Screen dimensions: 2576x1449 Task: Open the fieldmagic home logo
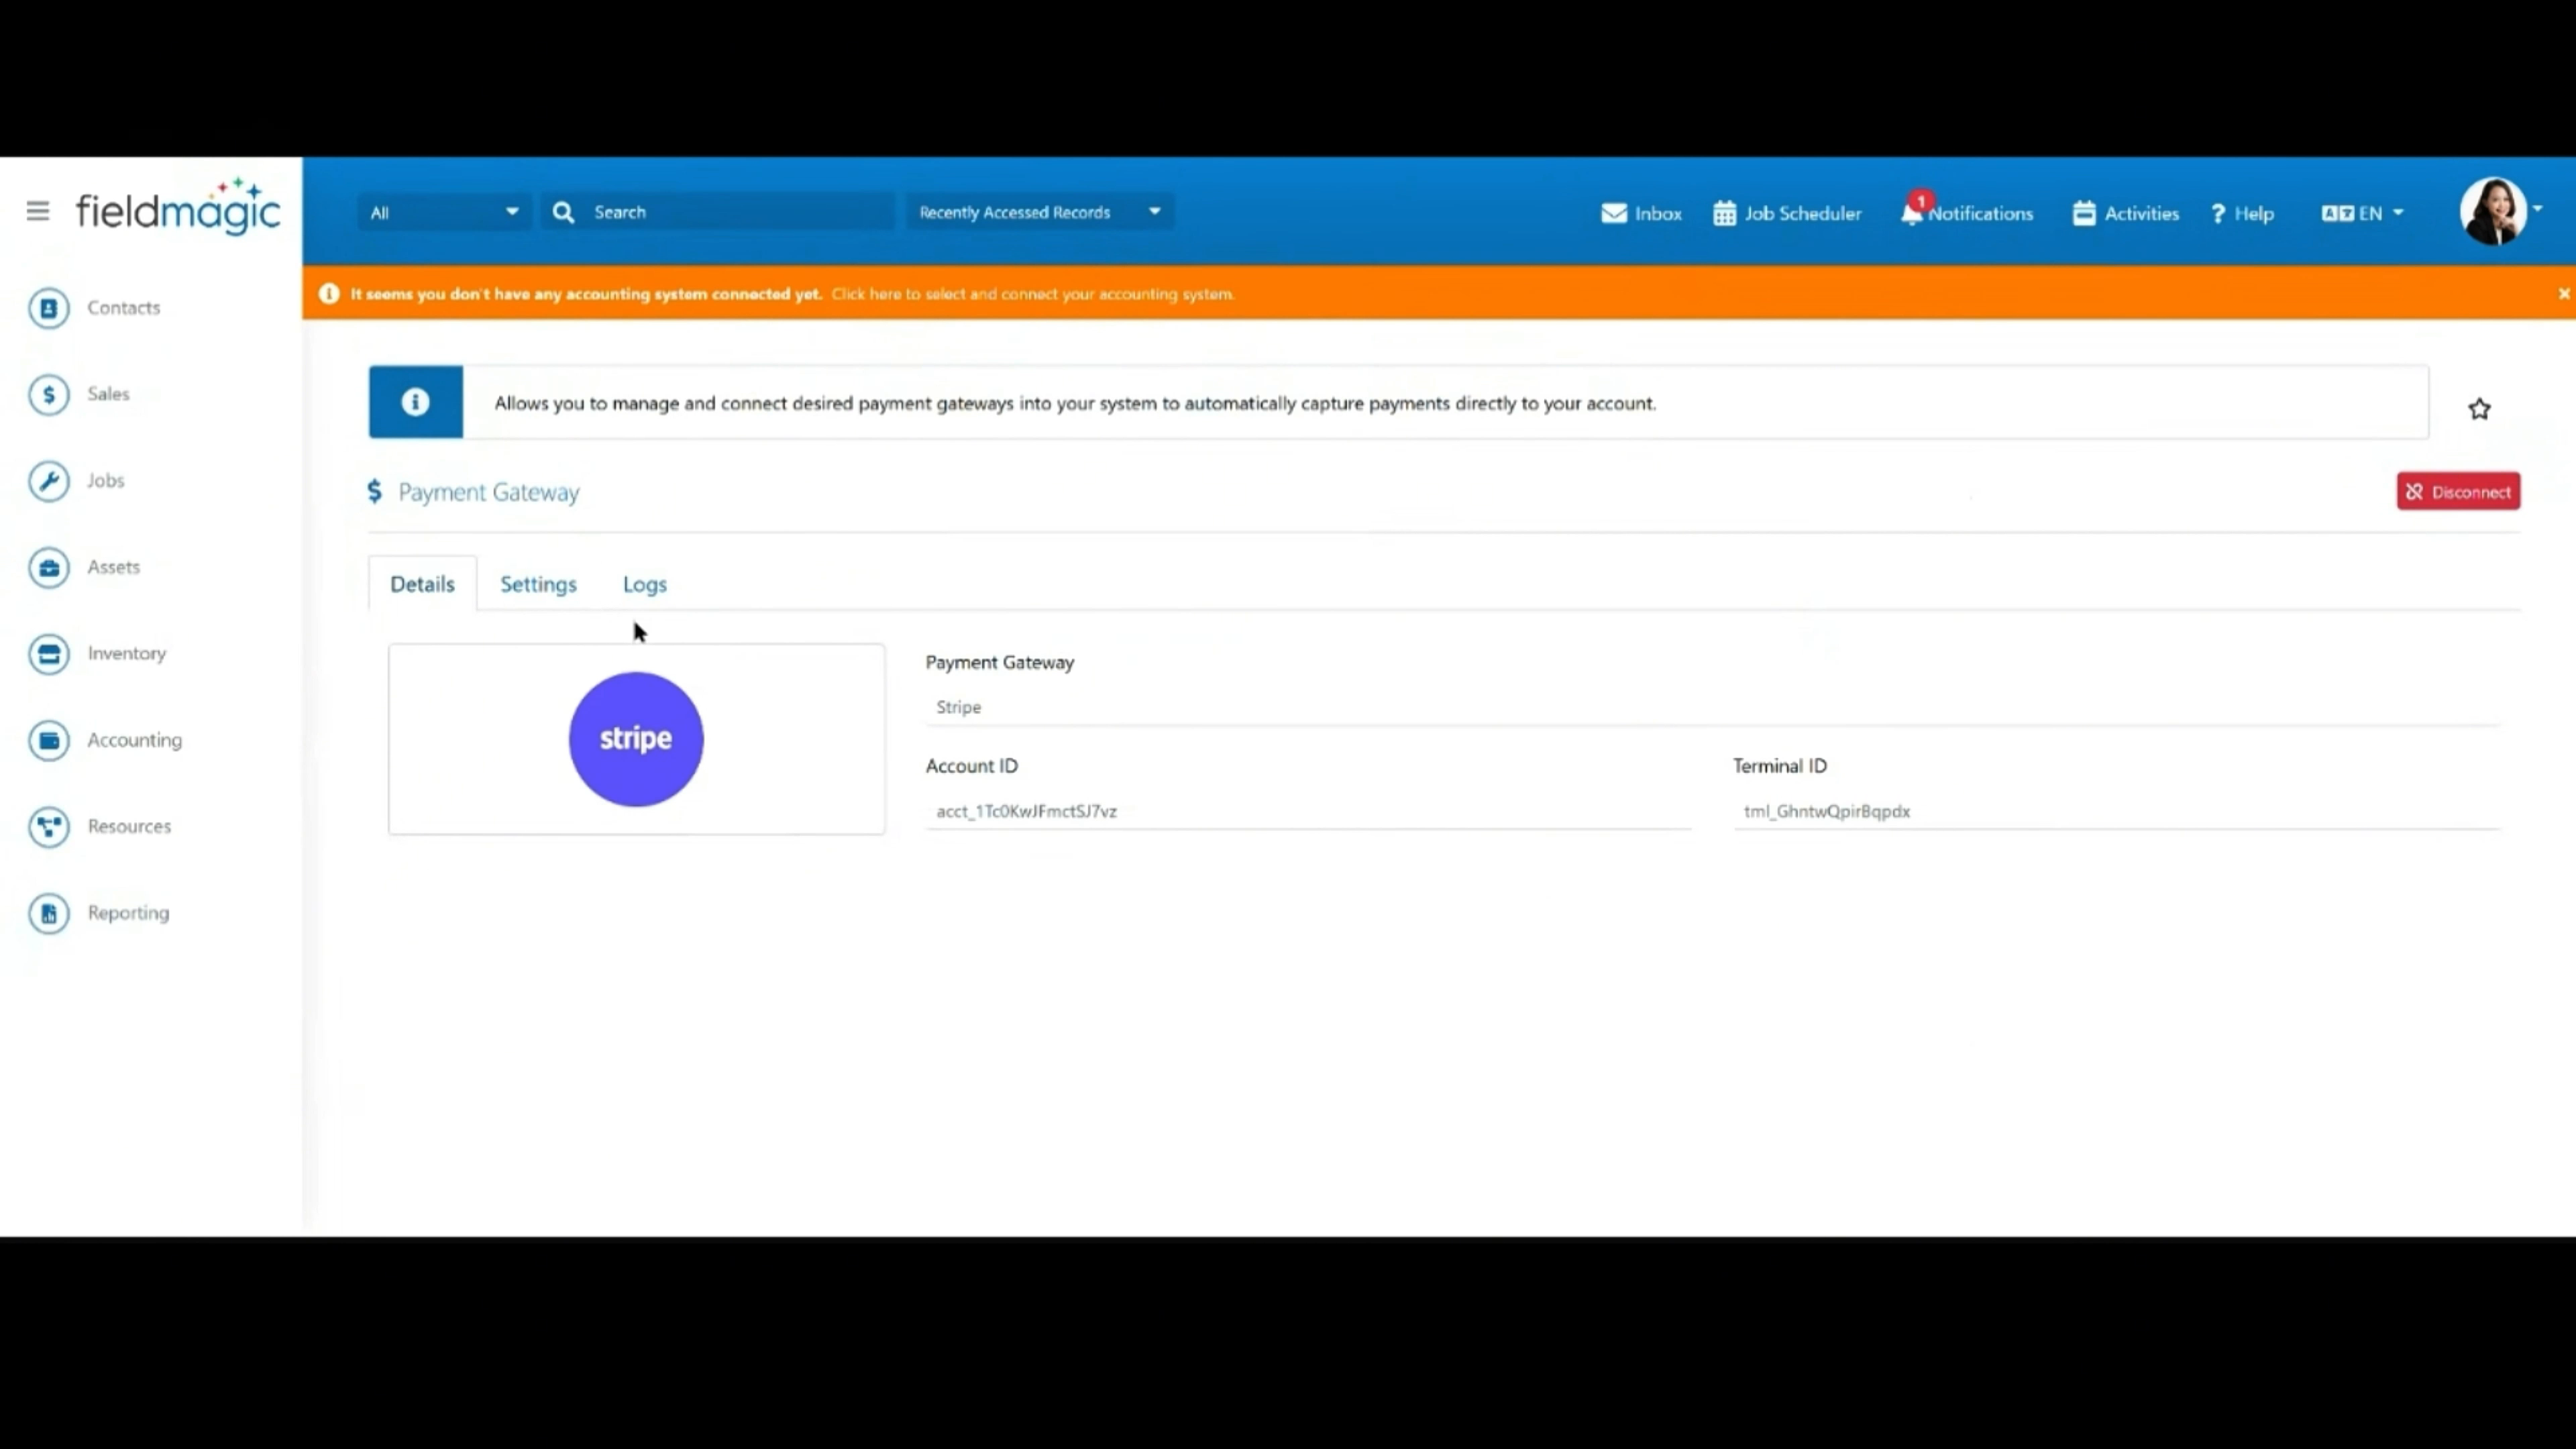(x=178, y=208)
